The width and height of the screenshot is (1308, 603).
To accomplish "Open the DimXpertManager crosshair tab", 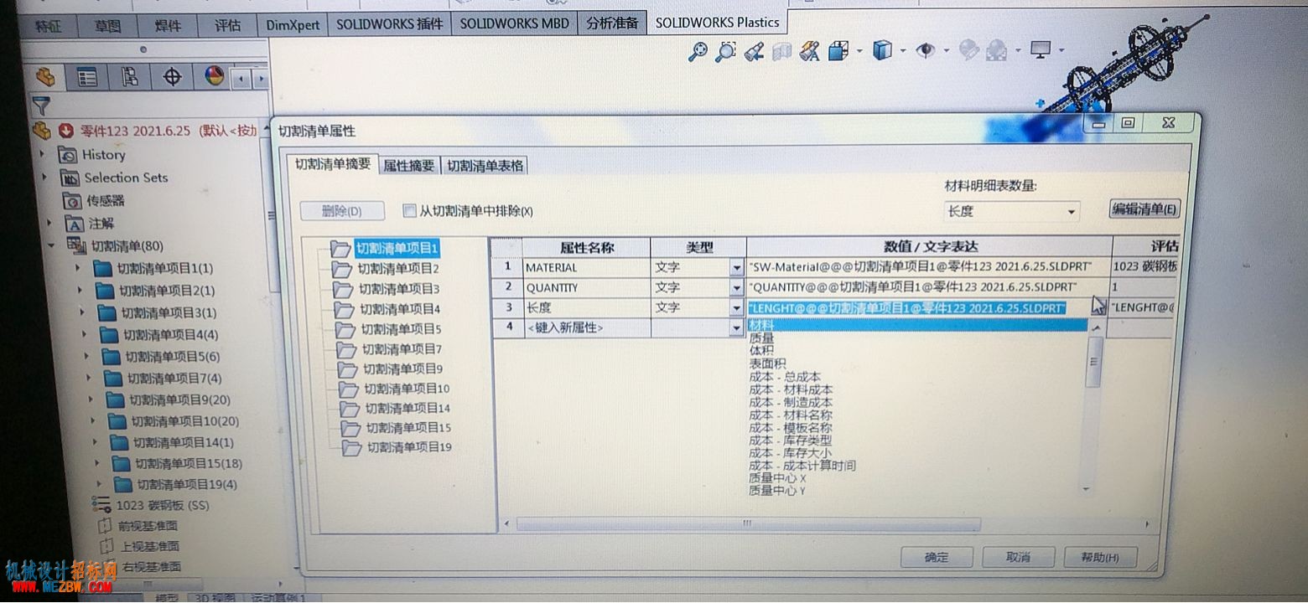I will click(x=172, y=78).
